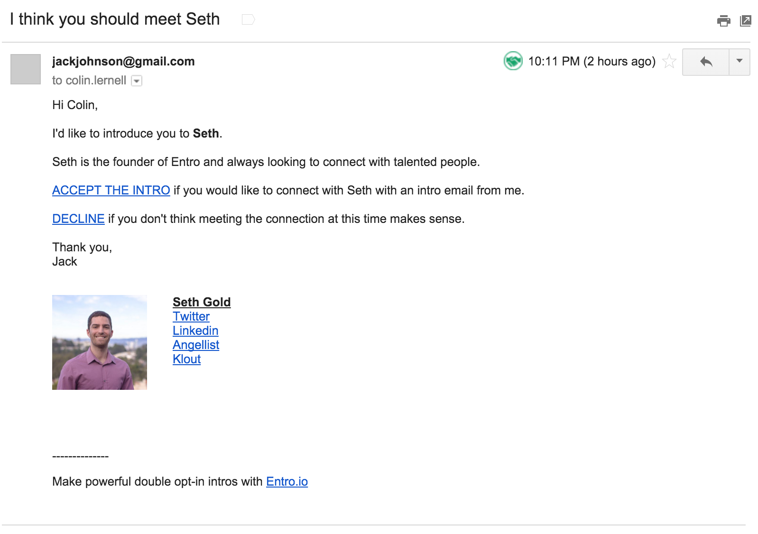Expand recipient details arrow next to colin.lernell
Viewport: 758px width, 534px height.
click(137, 81)
